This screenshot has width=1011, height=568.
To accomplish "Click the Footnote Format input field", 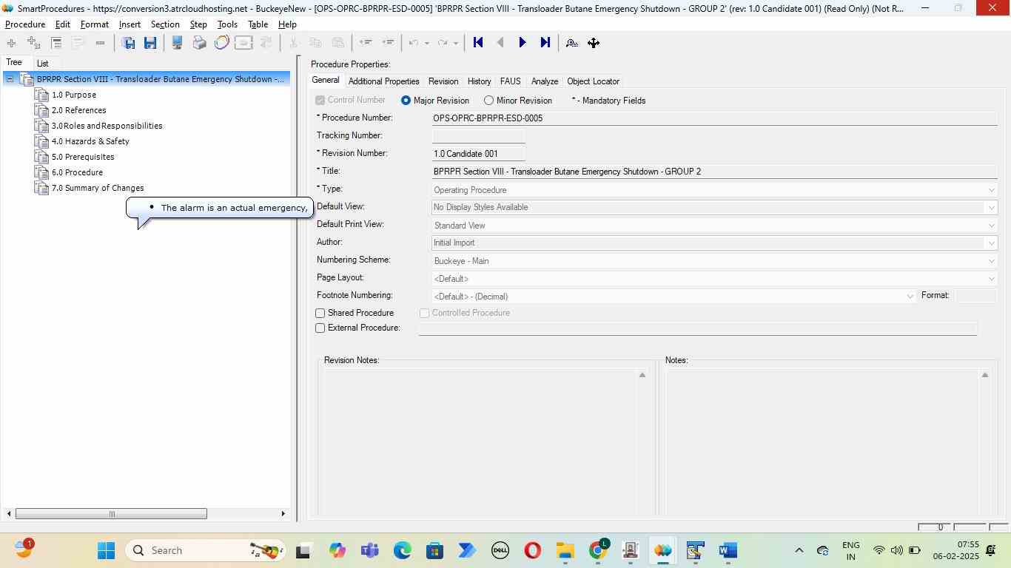I will click(975, 296).
